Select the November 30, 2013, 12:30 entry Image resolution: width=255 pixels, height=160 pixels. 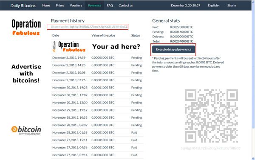(x=97, y=103)
